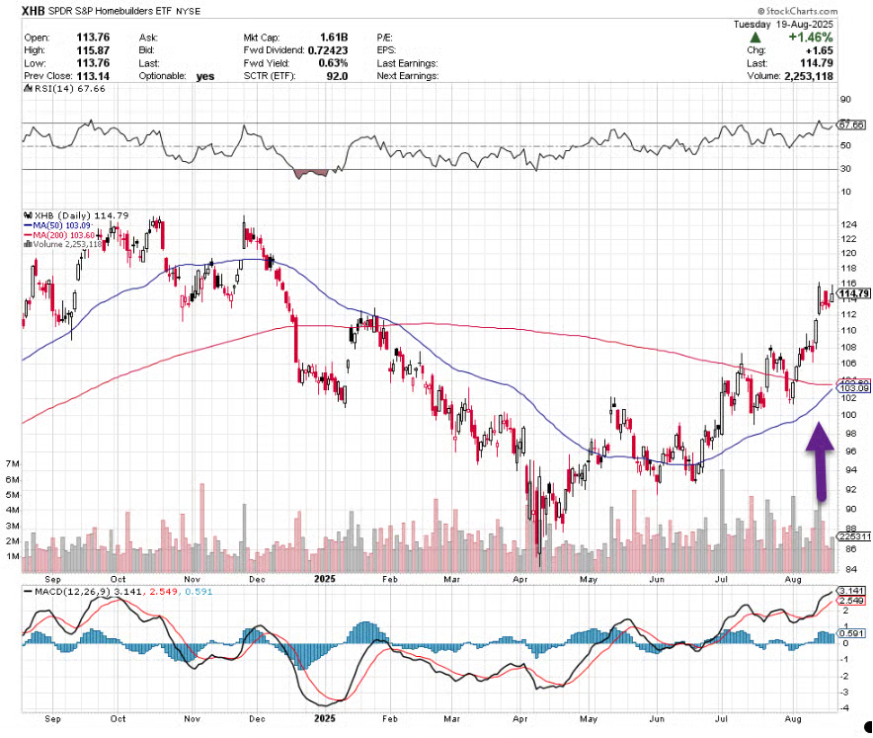Click the Ask label

148,38
